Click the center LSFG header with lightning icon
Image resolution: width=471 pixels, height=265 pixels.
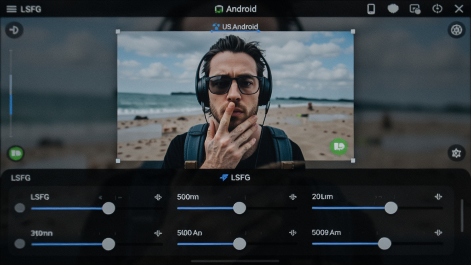point(235,178)
